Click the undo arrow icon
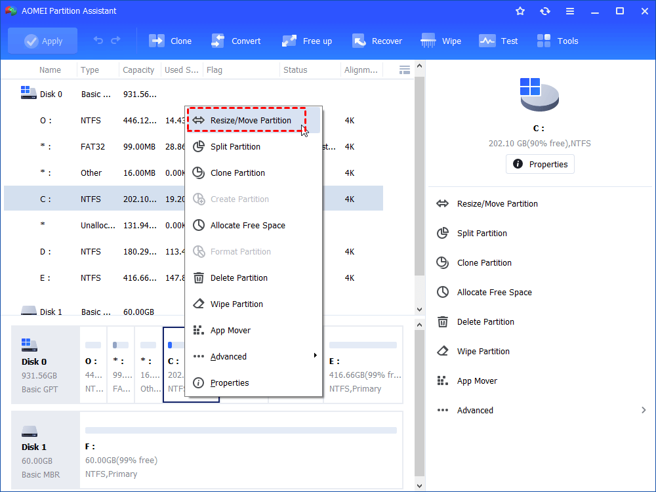 [x=98, y=40]
